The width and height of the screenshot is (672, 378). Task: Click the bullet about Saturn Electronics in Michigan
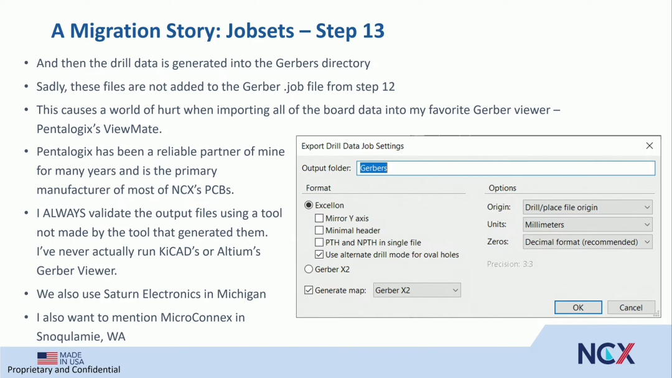[x=151, y=294]
